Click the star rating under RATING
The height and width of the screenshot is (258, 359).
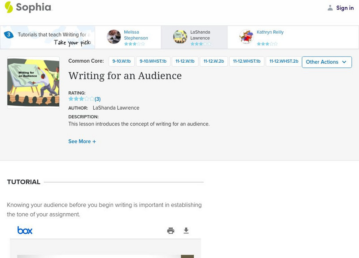click(x=81, y=99)
